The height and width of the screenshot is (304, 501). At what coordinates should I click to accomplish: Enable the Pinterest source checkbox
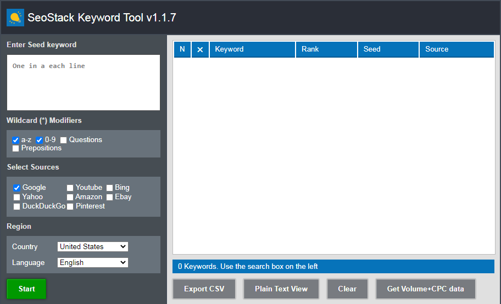[x=70, y=206]
